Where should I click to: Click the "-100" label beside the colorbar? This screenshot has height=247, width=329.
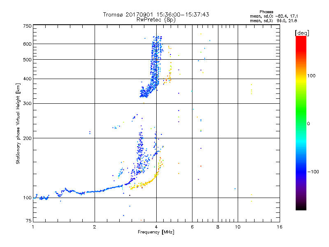(x=313, y=172)
